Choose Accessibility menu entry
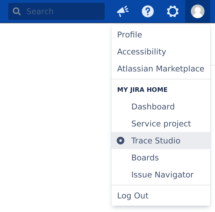215x212 pixels. (x=161, y=52)
